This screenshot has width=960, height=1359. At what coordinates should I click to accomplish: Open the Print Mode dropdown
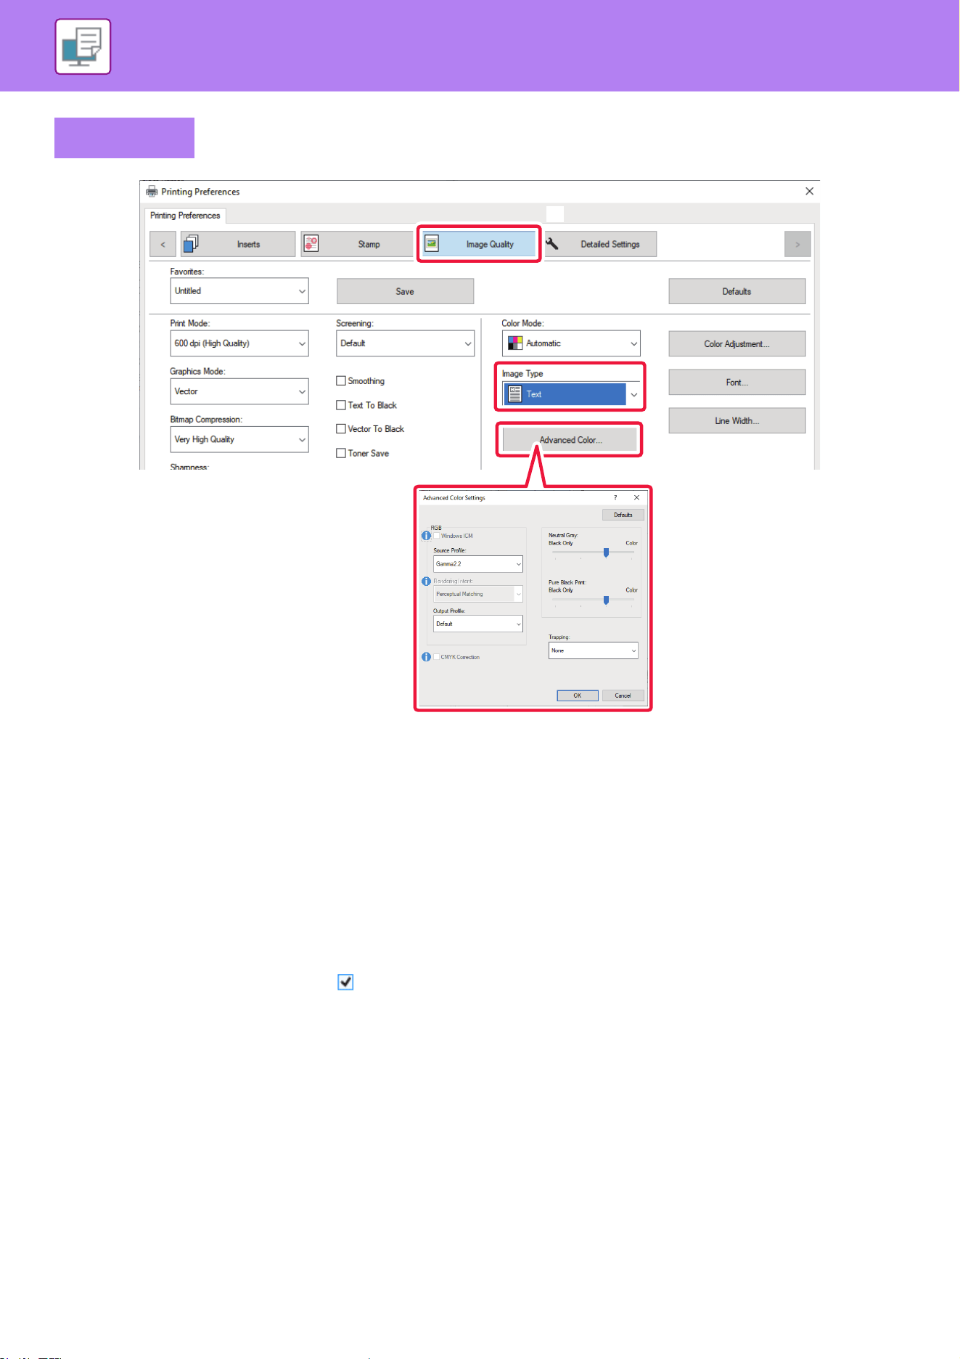(x=239, y=343)
